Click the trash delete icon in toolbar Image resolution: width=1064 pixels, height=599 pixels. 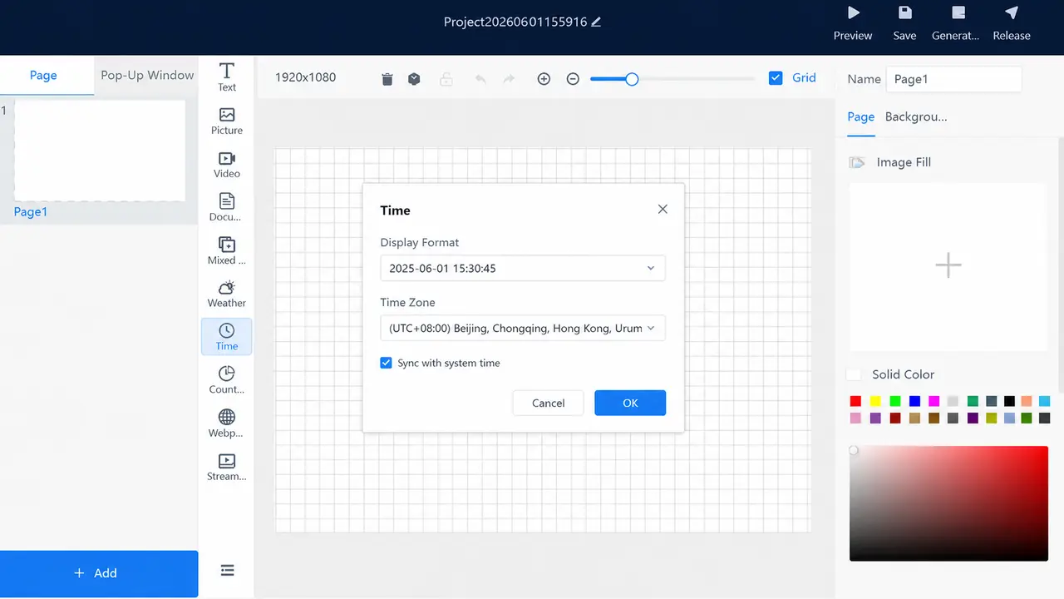[387, 79]
